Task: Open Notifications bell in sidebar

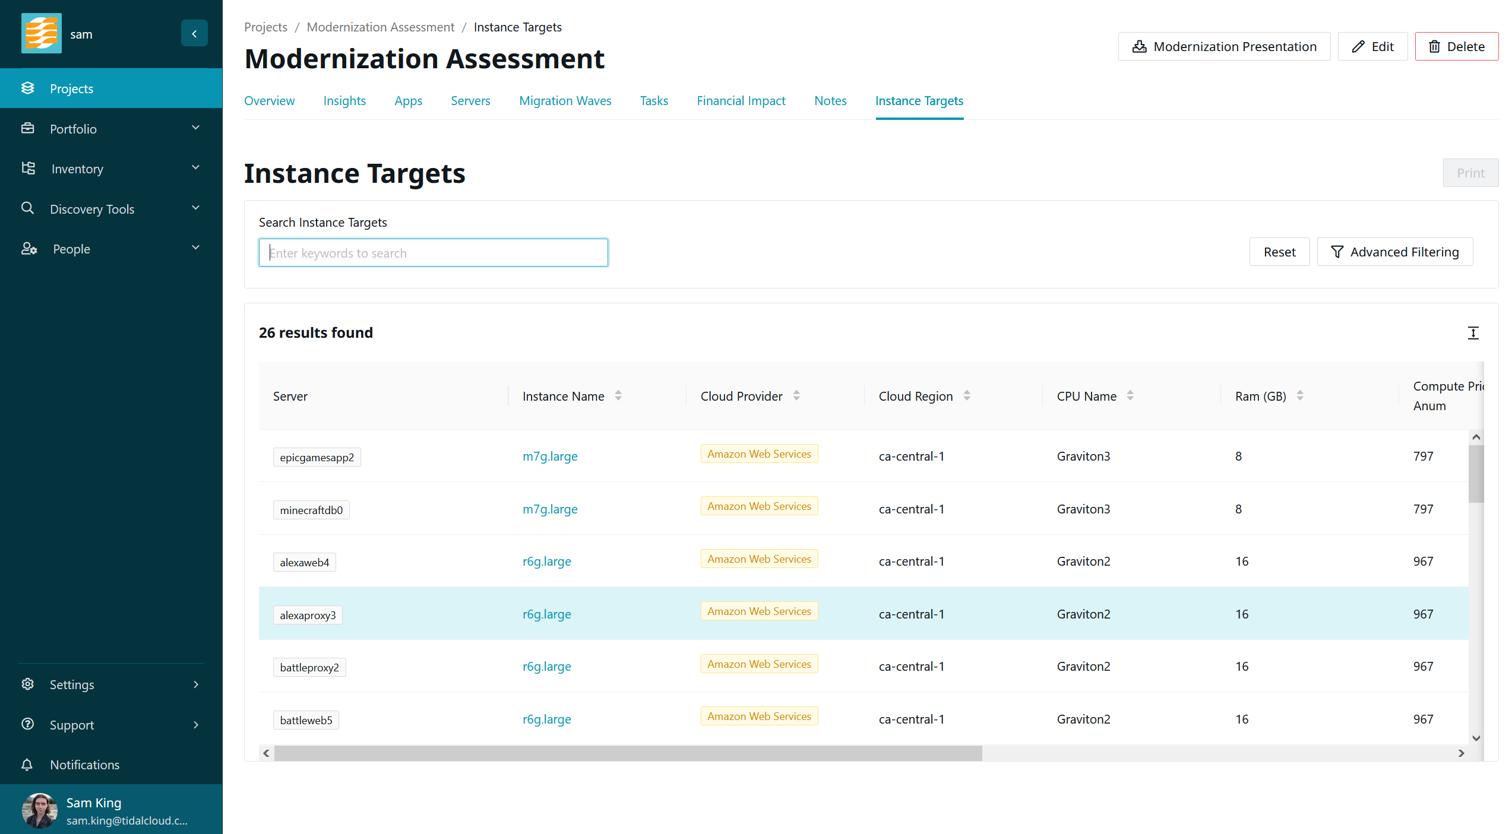Action: pos(27,765)
